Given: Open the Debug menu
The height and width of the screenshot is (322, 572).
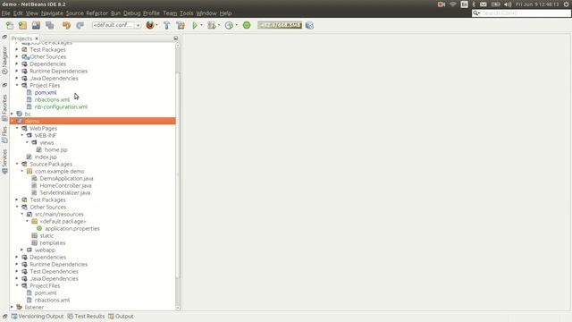Looking at the screenshot, I should coord(131,13).
